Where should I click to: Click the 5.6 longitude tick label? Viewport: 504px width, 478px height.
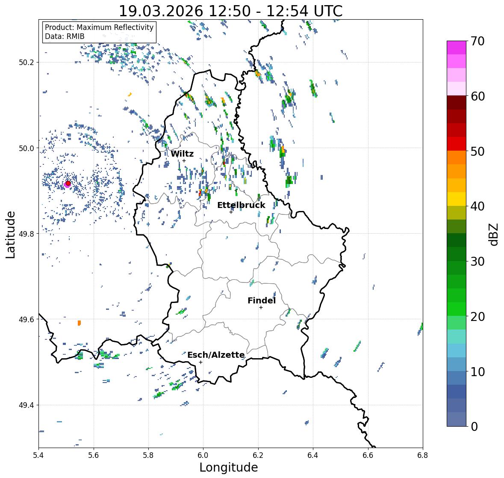pos(94,455)
